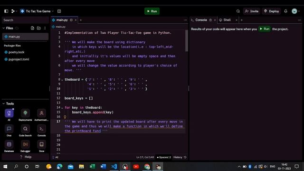Open the Docs tool
Image resolution: width=304 pixels, height=171 pixels.
(x=41, y=146)
